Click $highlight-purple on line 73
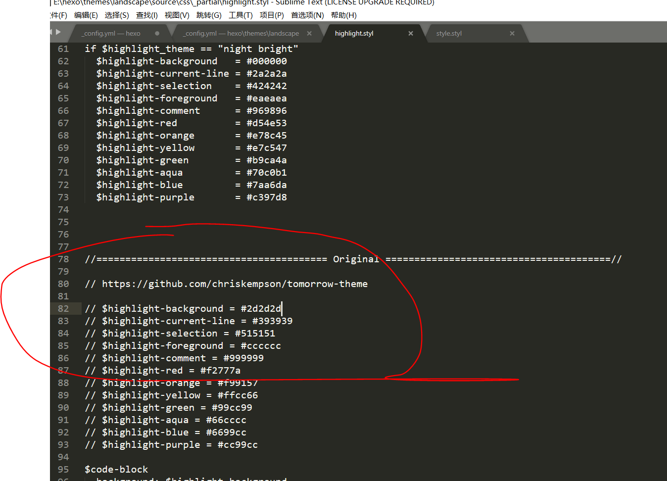The height and width of the screenshot is (481, 667). [x=145, y=197]
